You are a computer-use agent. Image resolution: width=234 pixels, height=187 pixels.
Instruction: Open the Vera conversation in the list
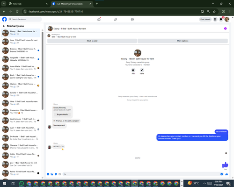[21, 103]
